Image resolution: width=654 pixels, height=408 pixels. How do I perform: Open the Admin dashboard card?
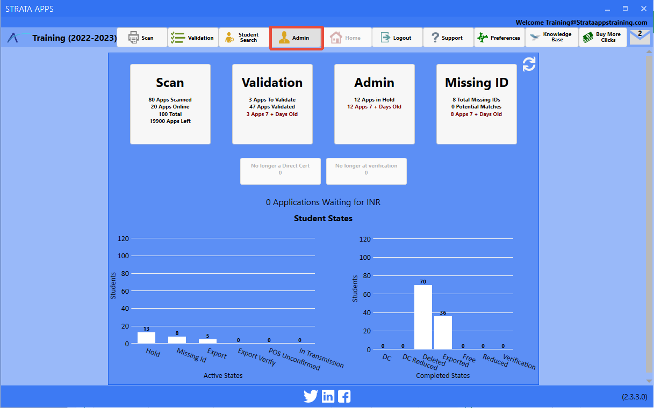[x=375, y=104]
